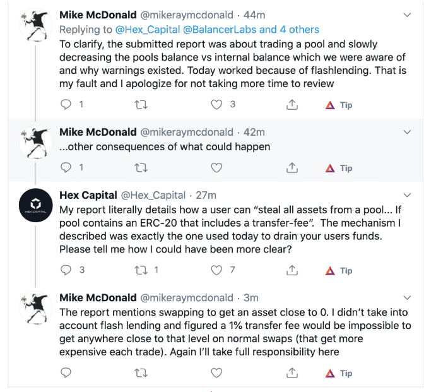Reply to the '...other consequences' tweet
Viewport: 436px width, 392px height.
coord(66,168)
